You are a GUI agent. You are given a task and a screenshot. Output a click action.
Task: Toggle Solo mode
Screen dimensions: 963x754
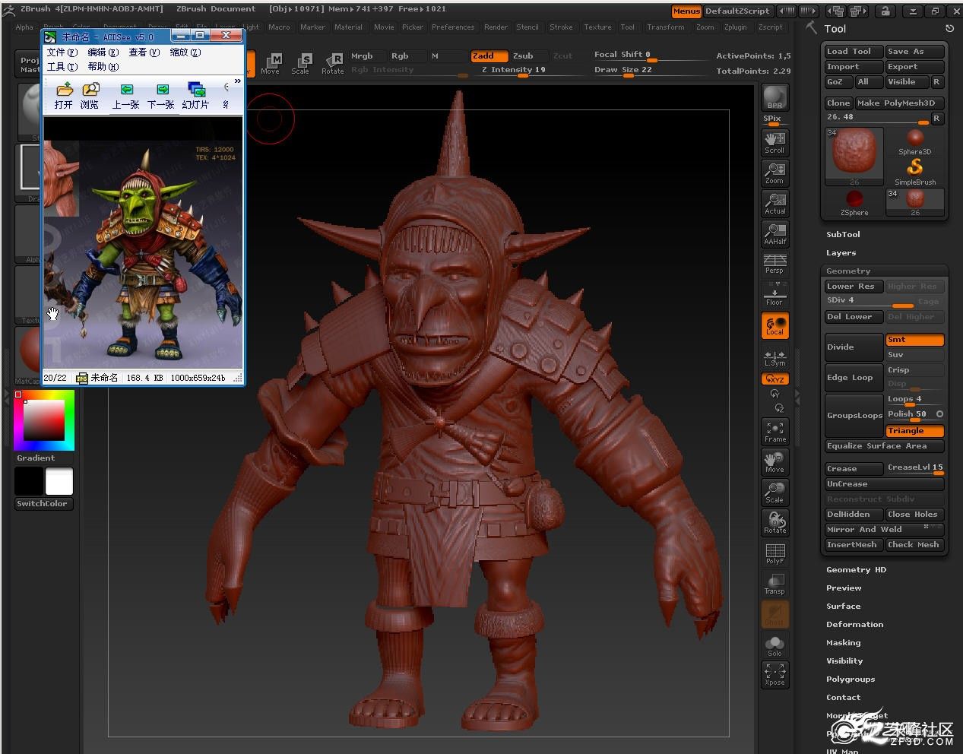pos(775,646)
